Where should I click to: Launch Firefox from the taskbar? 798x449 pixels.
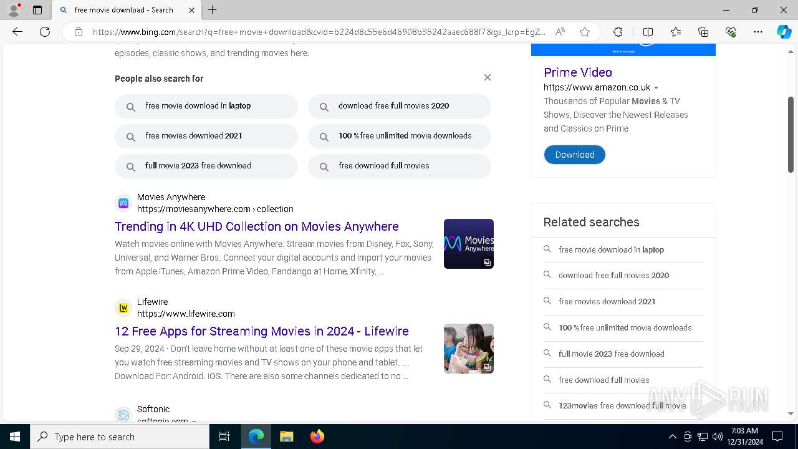pyautogui.click(x=317, y=437)
